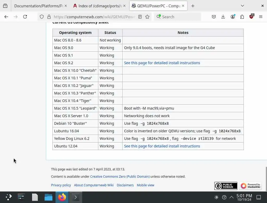Select Mac OS X Server 1.0 cell

click(x=75, y=116)
